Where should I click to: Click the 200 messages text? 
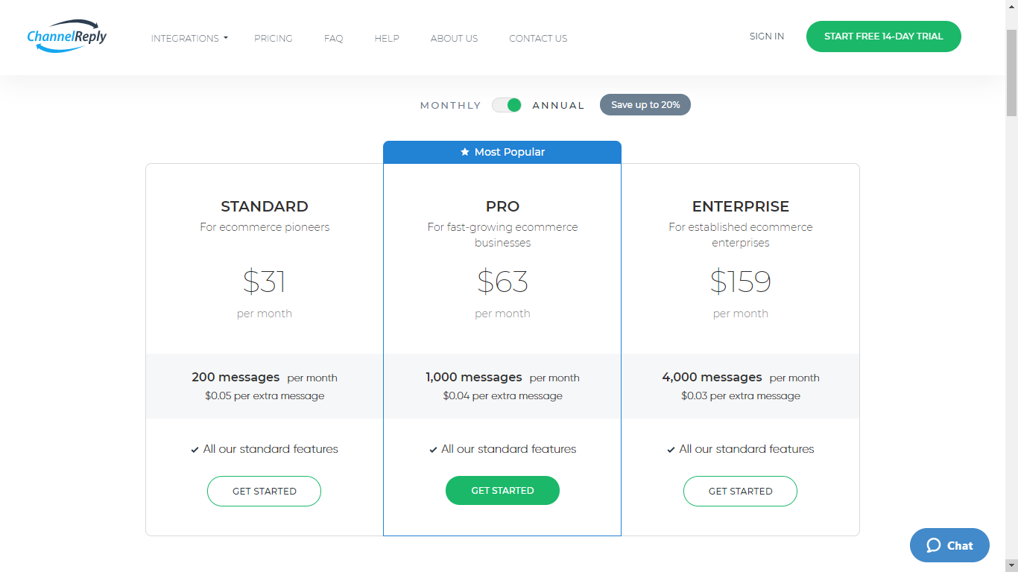tap(235, 377)
